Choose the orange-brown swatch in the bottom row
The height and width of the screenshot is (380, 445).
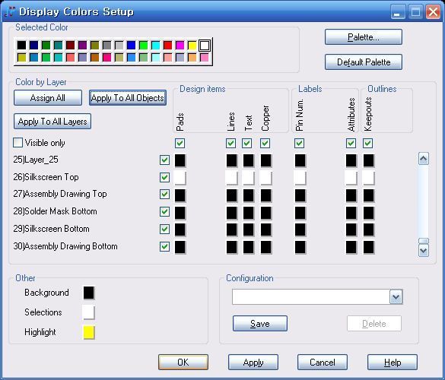tap(94, 57)
